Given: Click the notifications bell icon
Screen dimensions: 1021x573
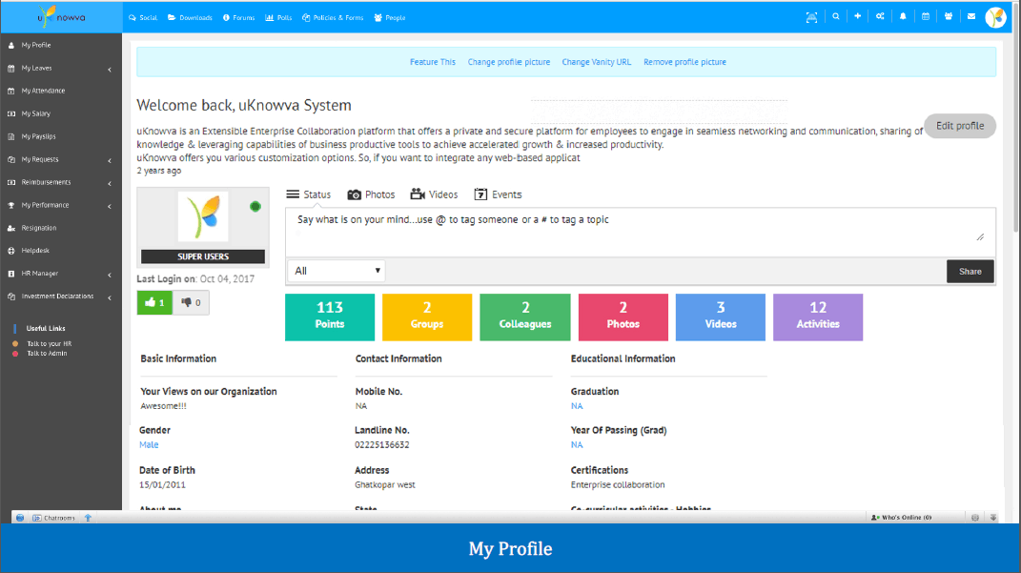Looking at the screenshot, I should click(x=903, y=17).
